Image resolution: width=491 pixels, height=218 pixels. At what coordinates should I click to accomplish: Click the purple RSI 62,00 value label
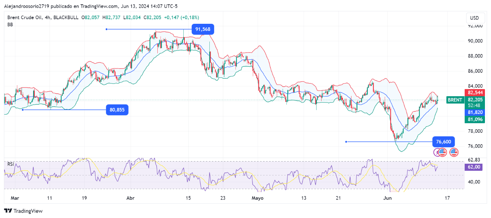[x=474, y=167]
